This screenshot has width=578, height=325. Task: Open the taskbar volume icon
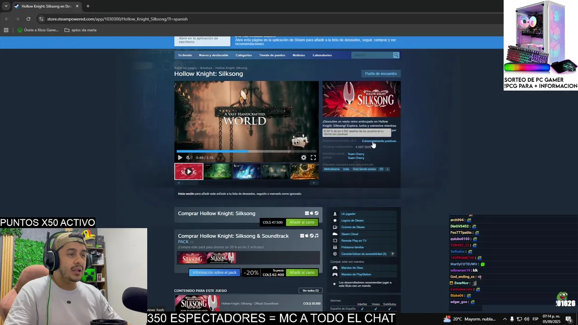coord(527,319)
